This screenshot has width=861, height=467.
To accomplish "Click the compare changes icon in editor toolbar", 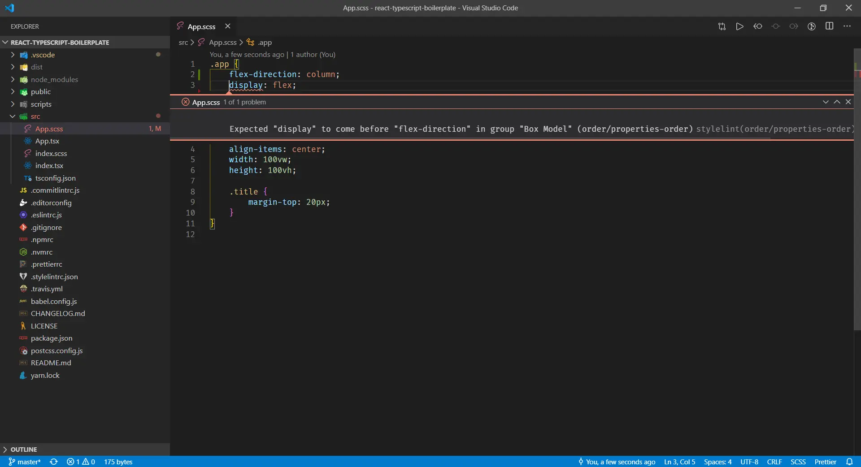I will click(722, 26).
